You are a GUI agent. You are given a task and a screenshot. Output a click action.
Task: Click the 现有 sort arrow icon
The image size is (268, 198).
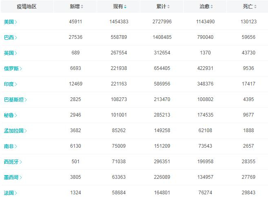pos(125,7)
